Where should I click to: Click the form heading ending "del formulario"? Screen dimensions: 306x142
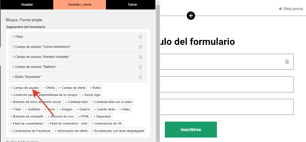point(198,41)
